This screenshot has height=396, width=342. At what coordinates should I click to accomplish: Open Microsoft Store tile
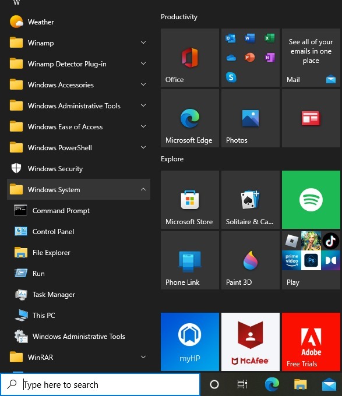pos(190,200)
